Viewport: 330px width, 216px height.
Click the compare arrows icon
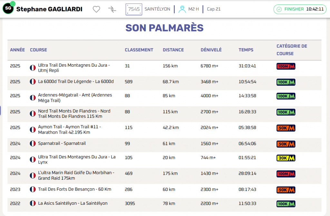(112, 9)
